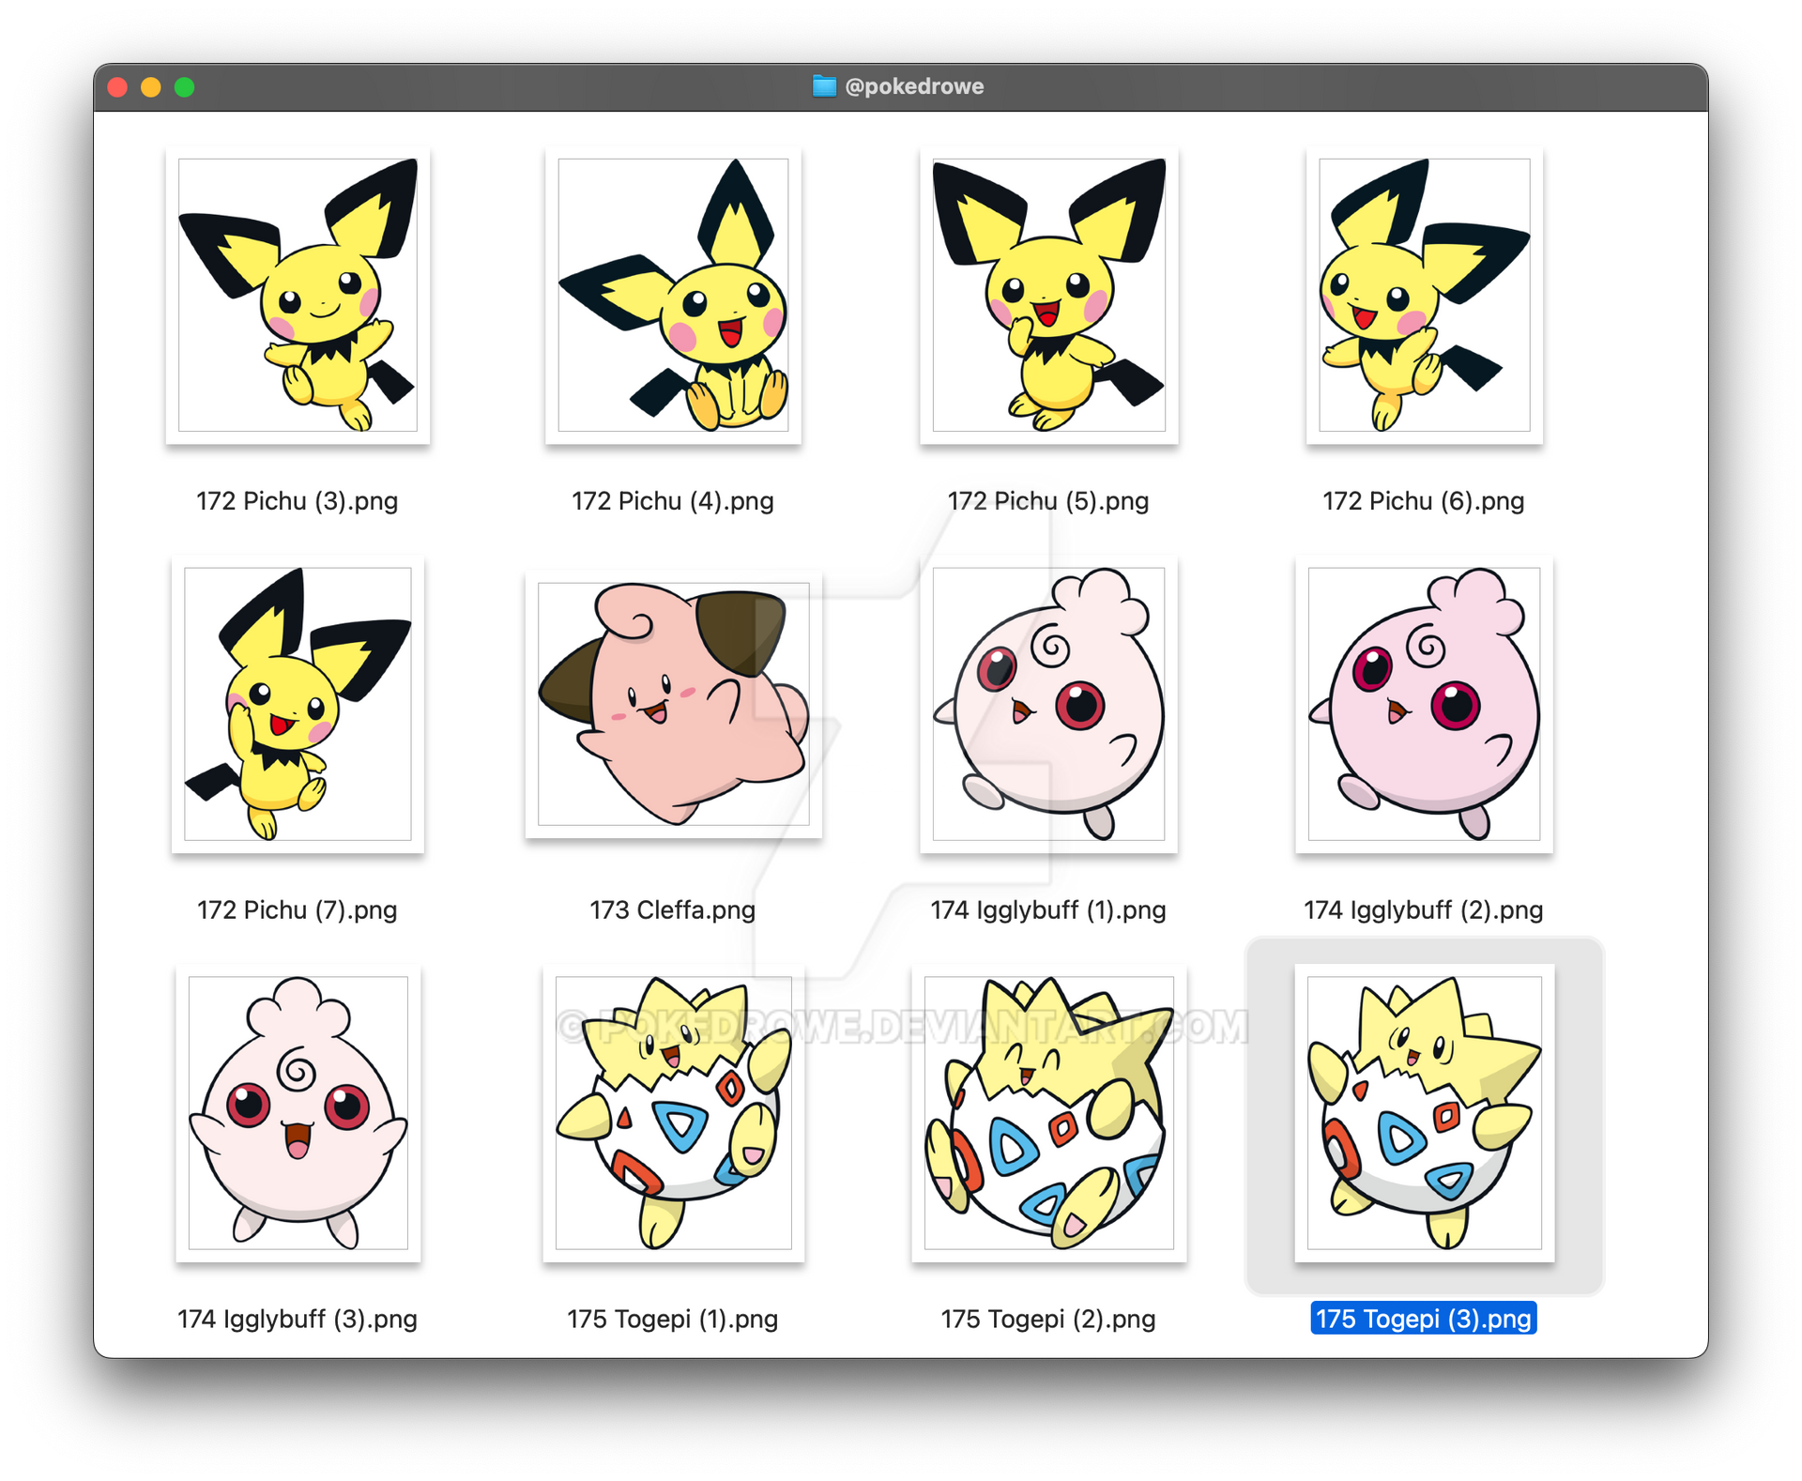Viewport: 1802px width, 1481px height.
Task: Select the 175 Togepi (2).png thumbnail
Action: (x=1048, y=1113)
